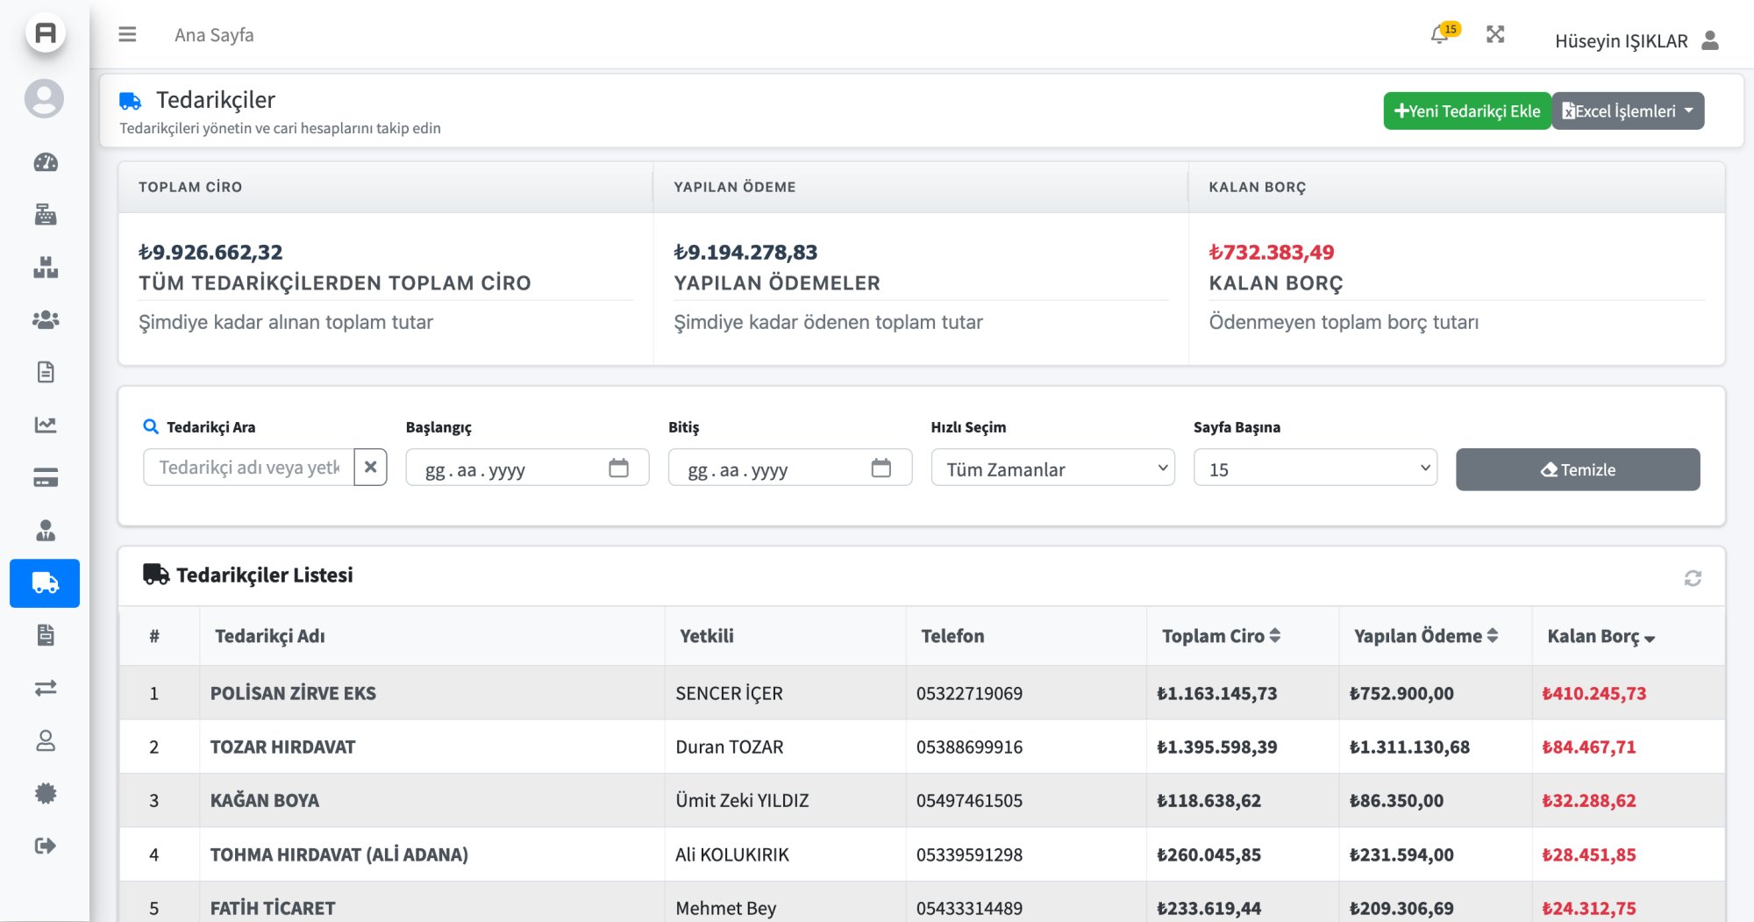Expand the Excel İşlemleri dropdown
1754x922 pixels.
(1628, 111)
